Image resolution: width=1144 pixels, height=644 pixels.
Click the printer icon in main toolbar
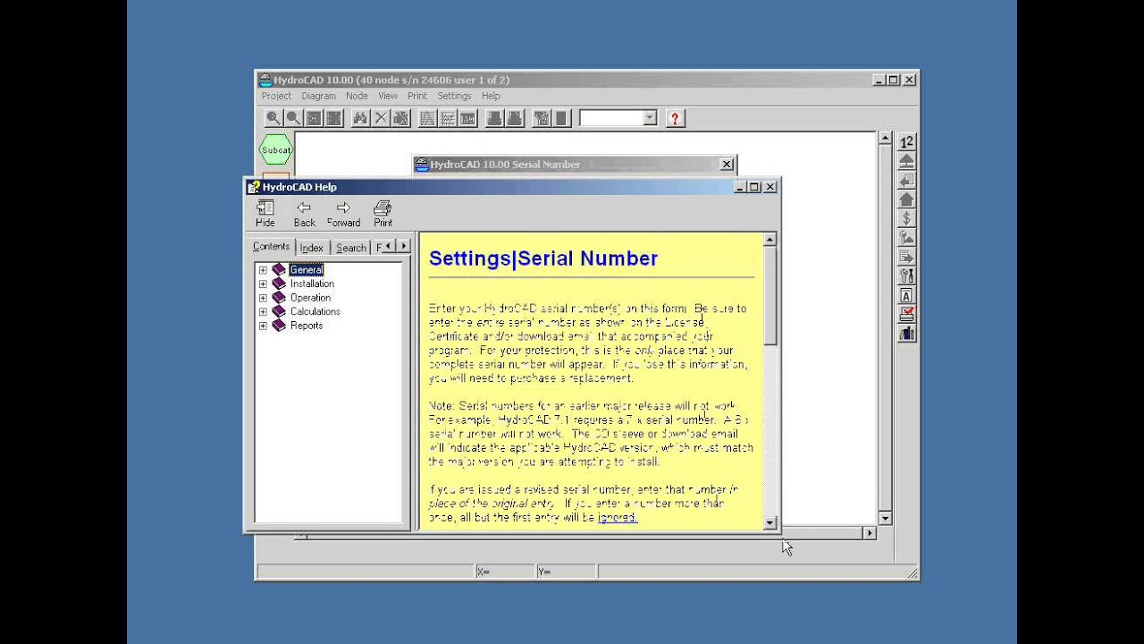click(493, 118)
